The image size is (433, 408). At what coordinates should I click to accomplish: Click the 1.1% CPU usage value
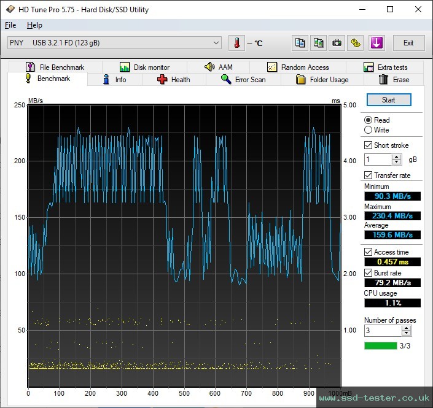[392, 303]
